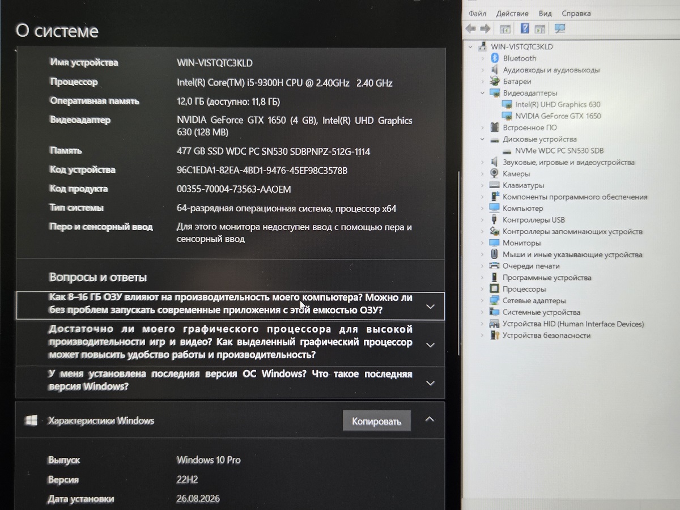This screenshot has height=510, width=680.
Task: Open the Действие menu
Action: pyautogui.click(x=512, y=13)
